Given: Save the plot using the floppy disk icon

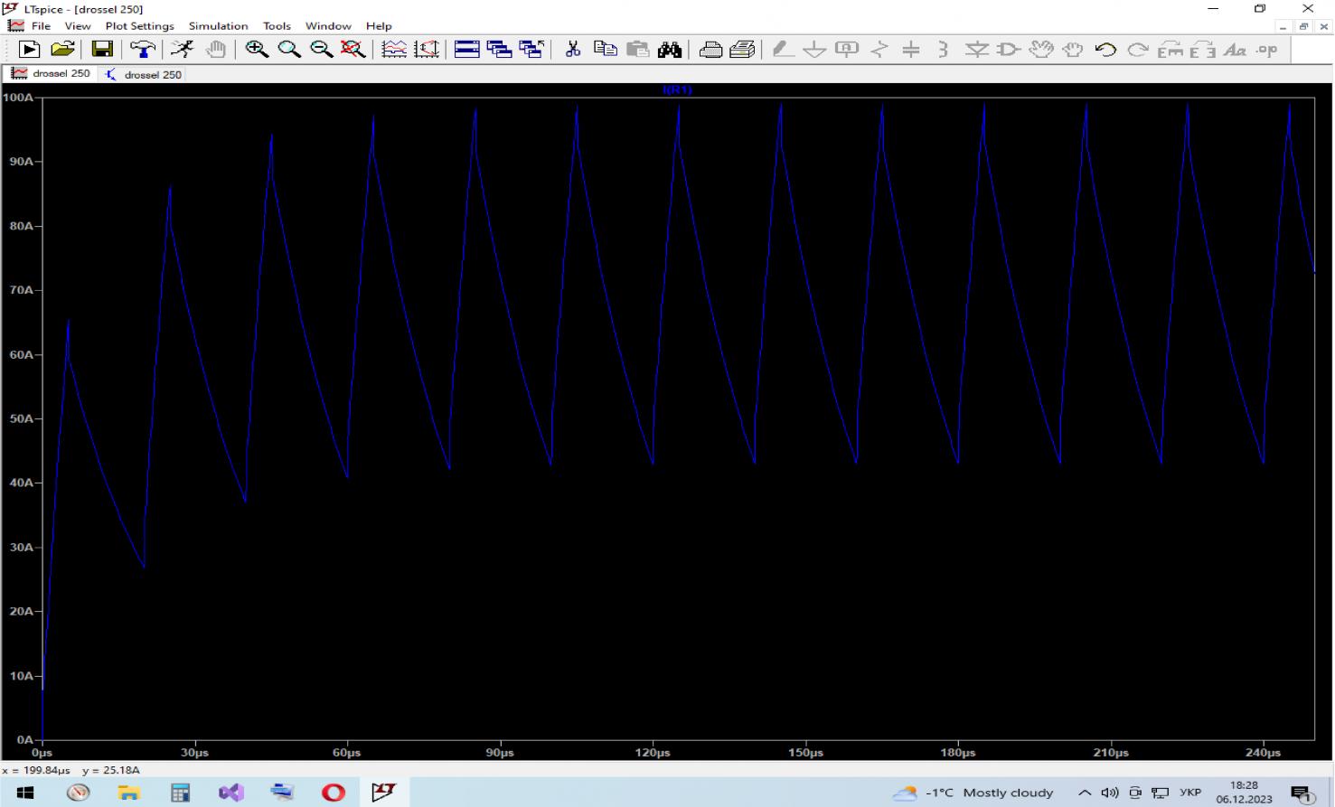Looking at the screenshot, I should click(x=103, y=50).
